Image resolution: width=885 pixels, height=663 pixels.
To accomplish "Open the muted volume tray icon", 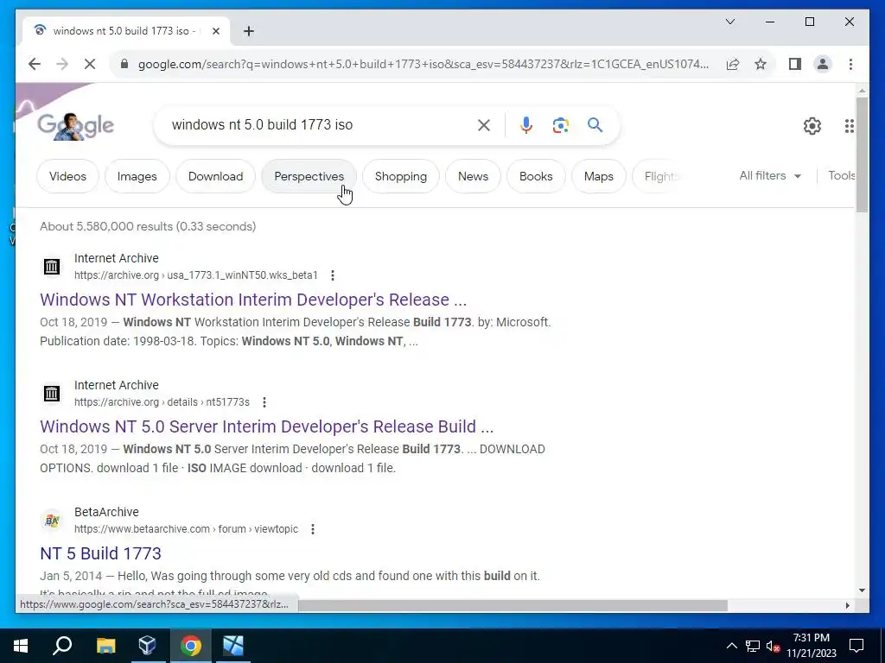I will pos(773,646).
